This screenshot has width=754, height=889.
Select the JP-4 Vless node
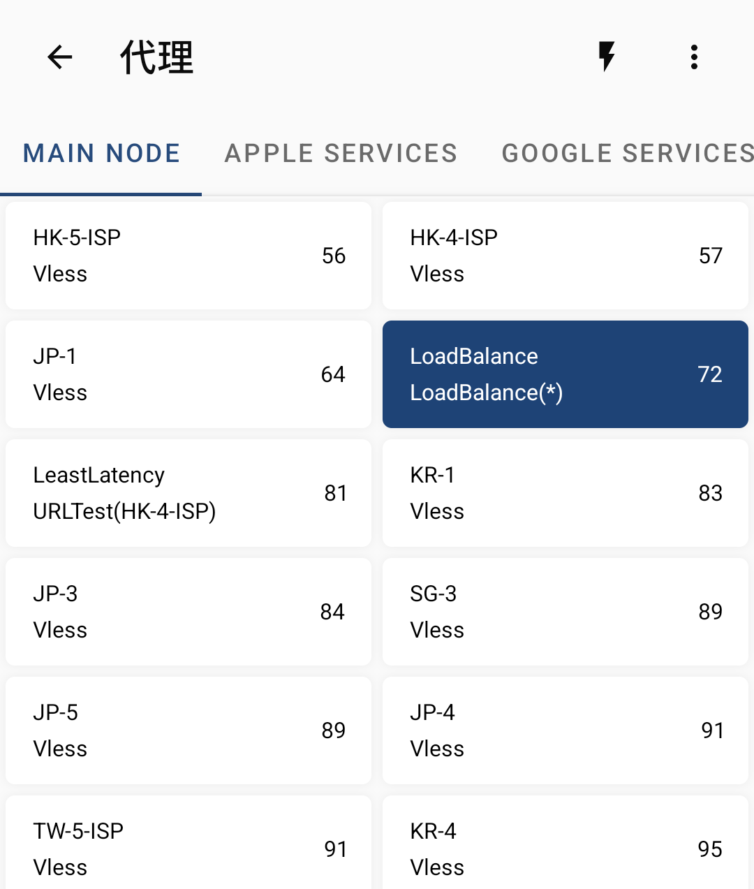click(565, 730)
